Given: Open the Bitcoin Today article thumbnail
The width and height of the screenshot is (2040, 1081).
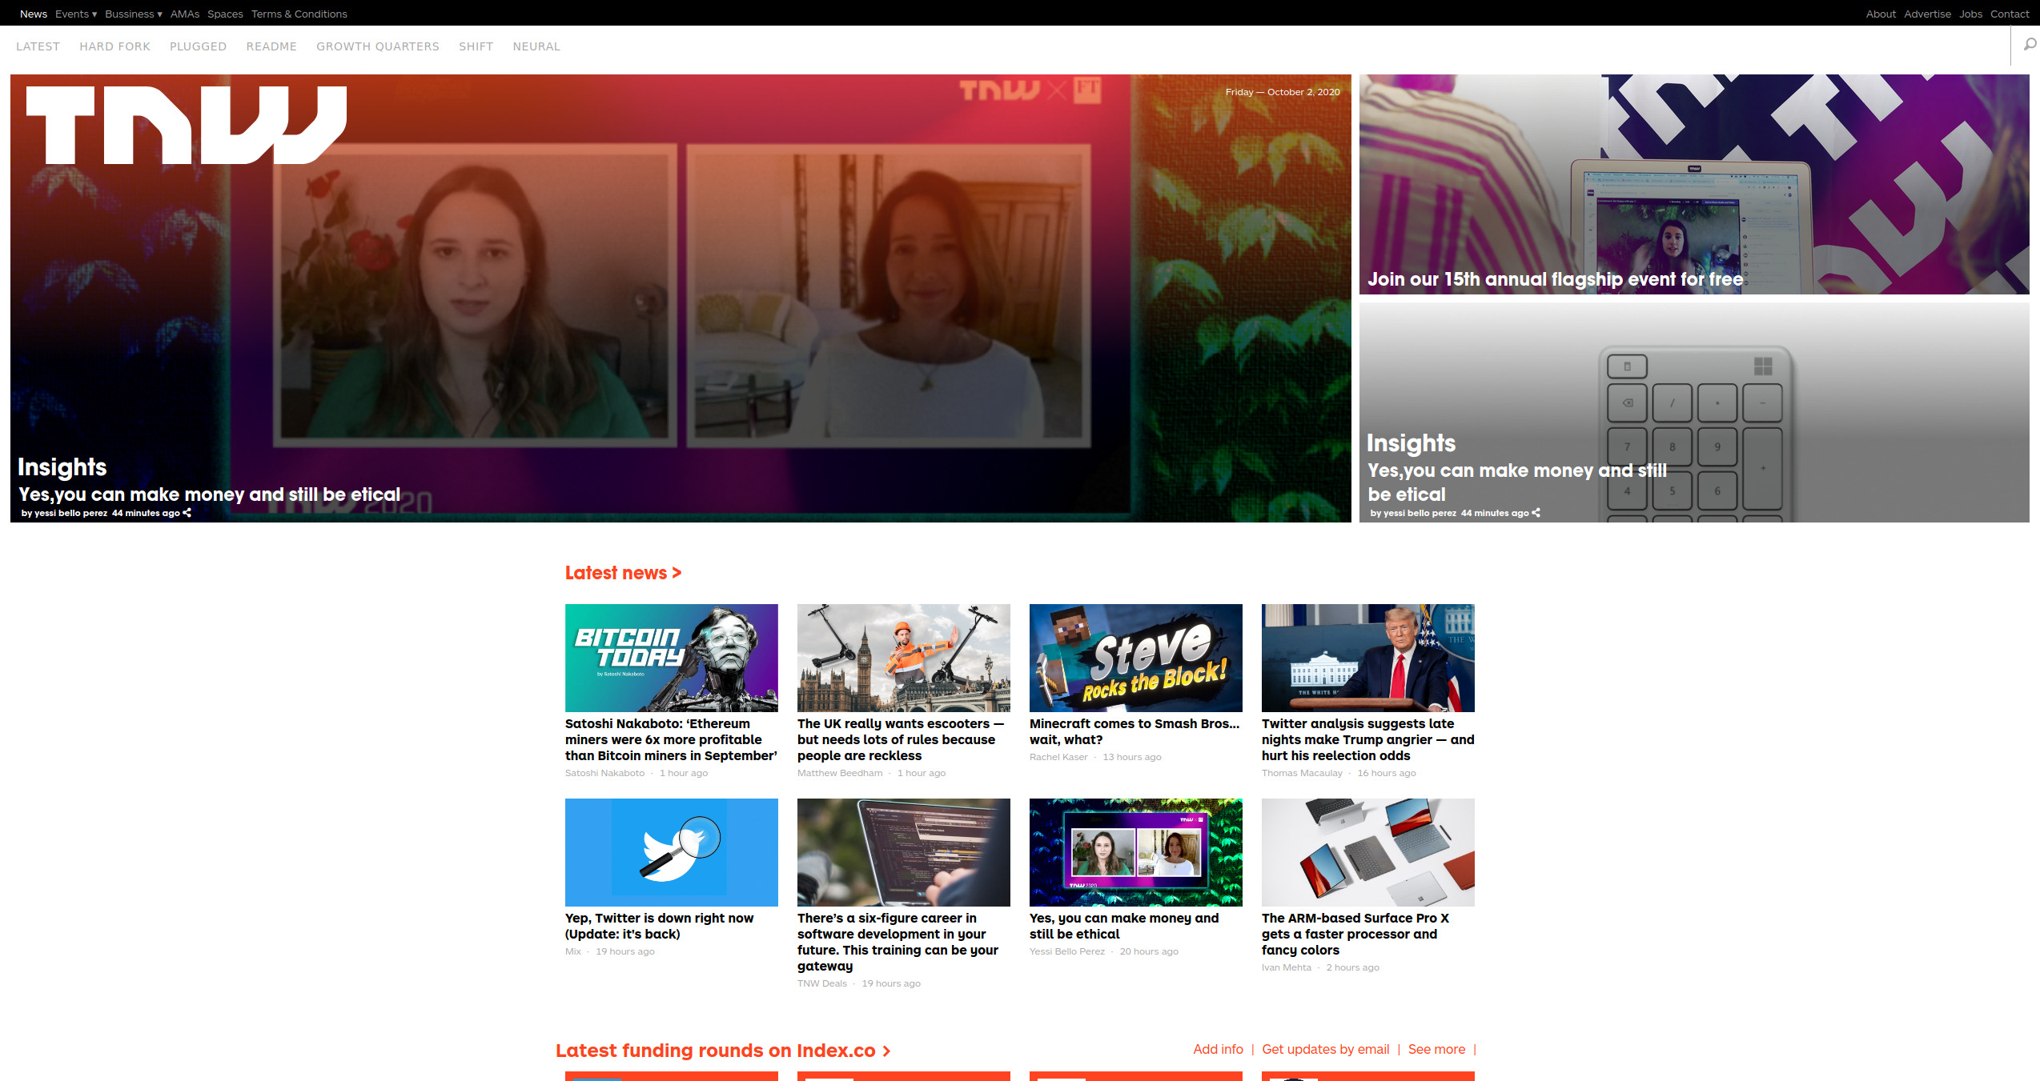Looking at the screenshot, I should pyautogui.click(x=671, y=658).
